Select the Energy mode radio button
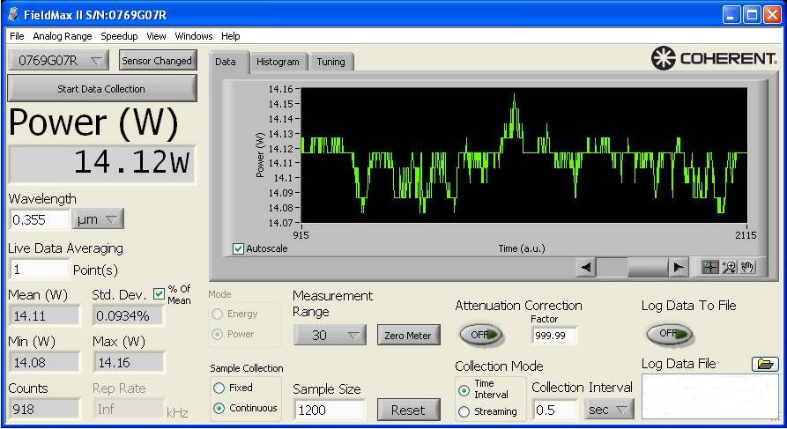Viewport: 787px width, 429px height. pyautogui.click(x=218, y=314)
